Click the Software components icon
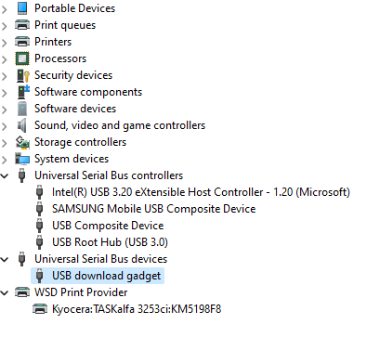Screen dimensions: 380x350 (23, 92)
